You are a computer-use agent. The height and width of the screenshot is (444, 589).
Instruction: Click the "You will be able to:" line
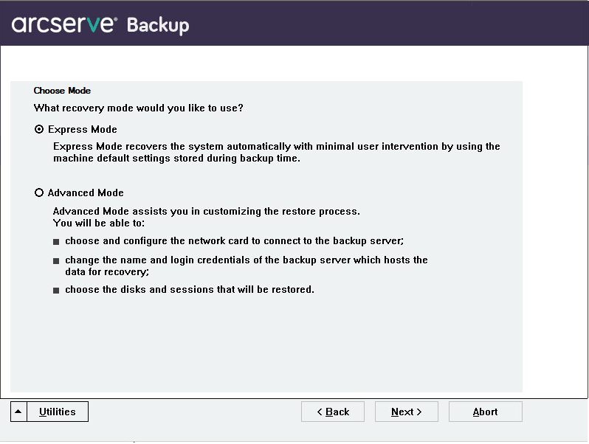point(99,222)
